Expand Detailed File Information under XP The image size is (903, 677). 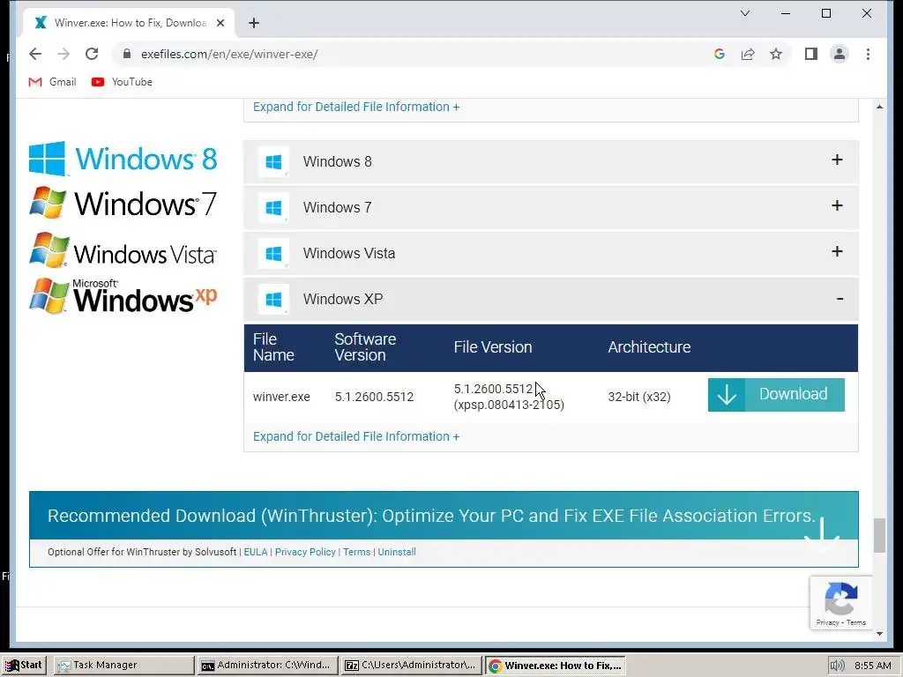click(x=356, y=436)
